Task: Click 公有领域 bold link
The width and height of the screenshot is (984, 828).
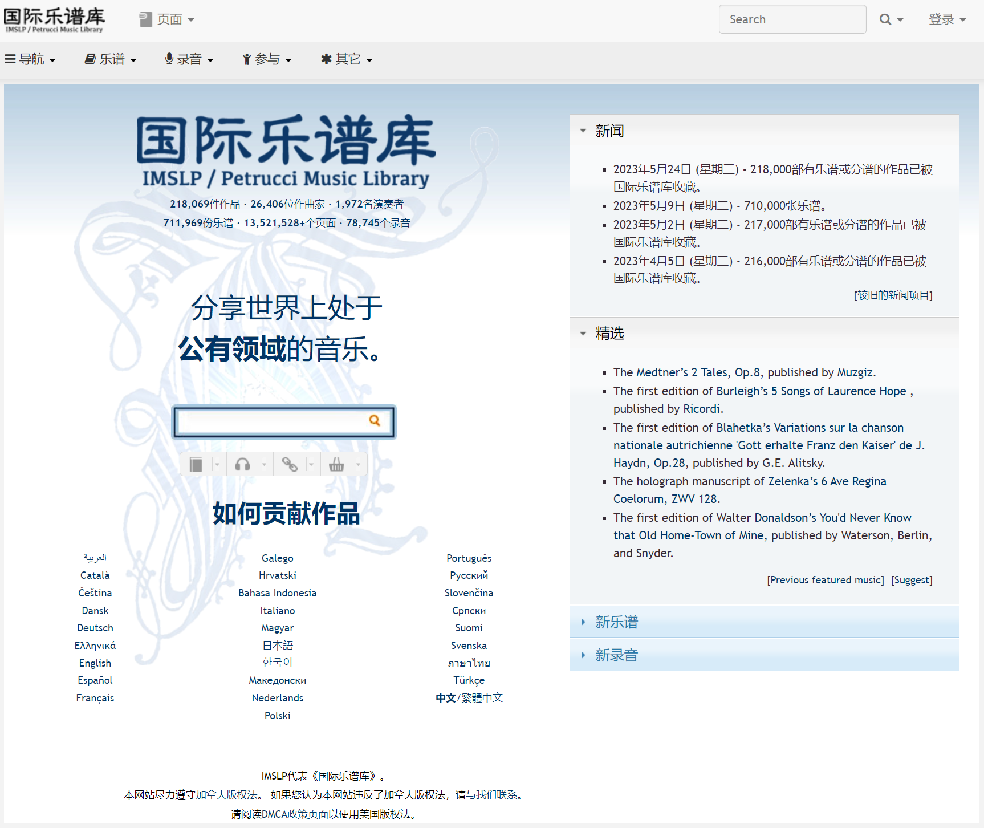Action: (x=232, y=349)
